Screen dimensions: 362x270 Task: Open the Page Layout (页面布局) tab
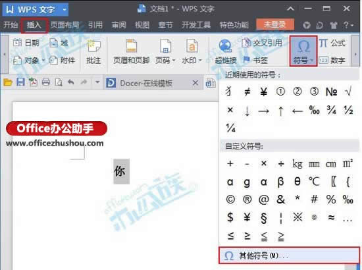65,25
